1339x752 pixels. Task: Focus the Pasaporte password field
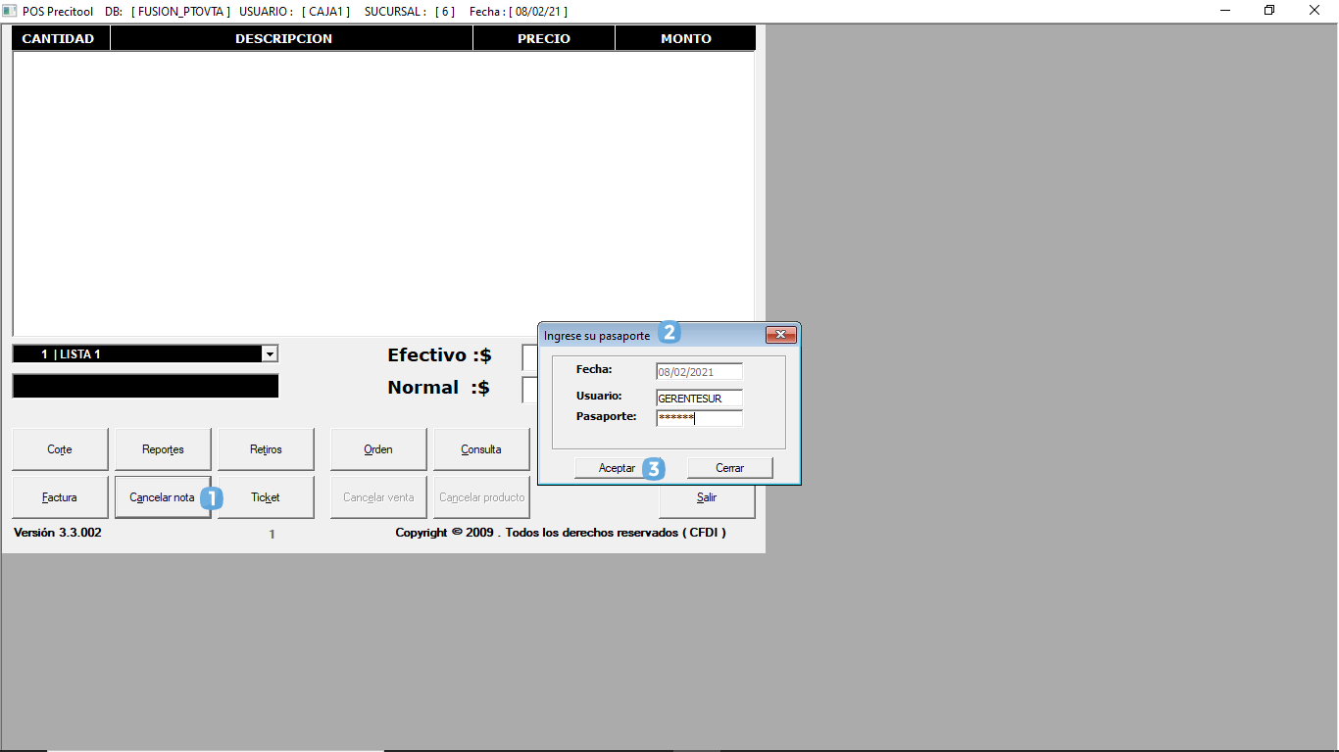tap(699, 418)
